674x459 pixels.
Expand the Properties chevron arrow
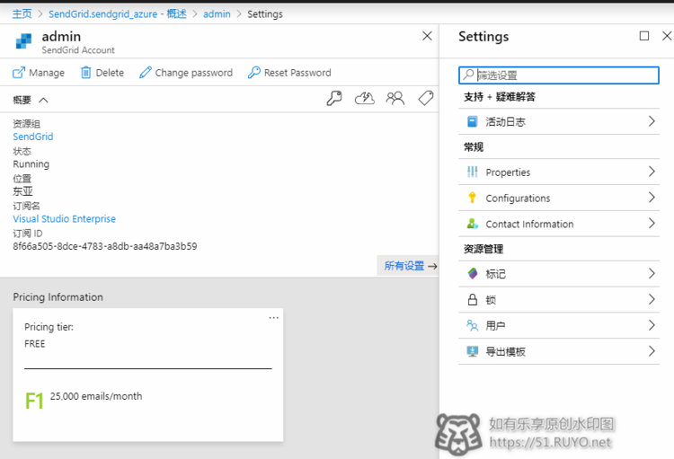point(652,172)
